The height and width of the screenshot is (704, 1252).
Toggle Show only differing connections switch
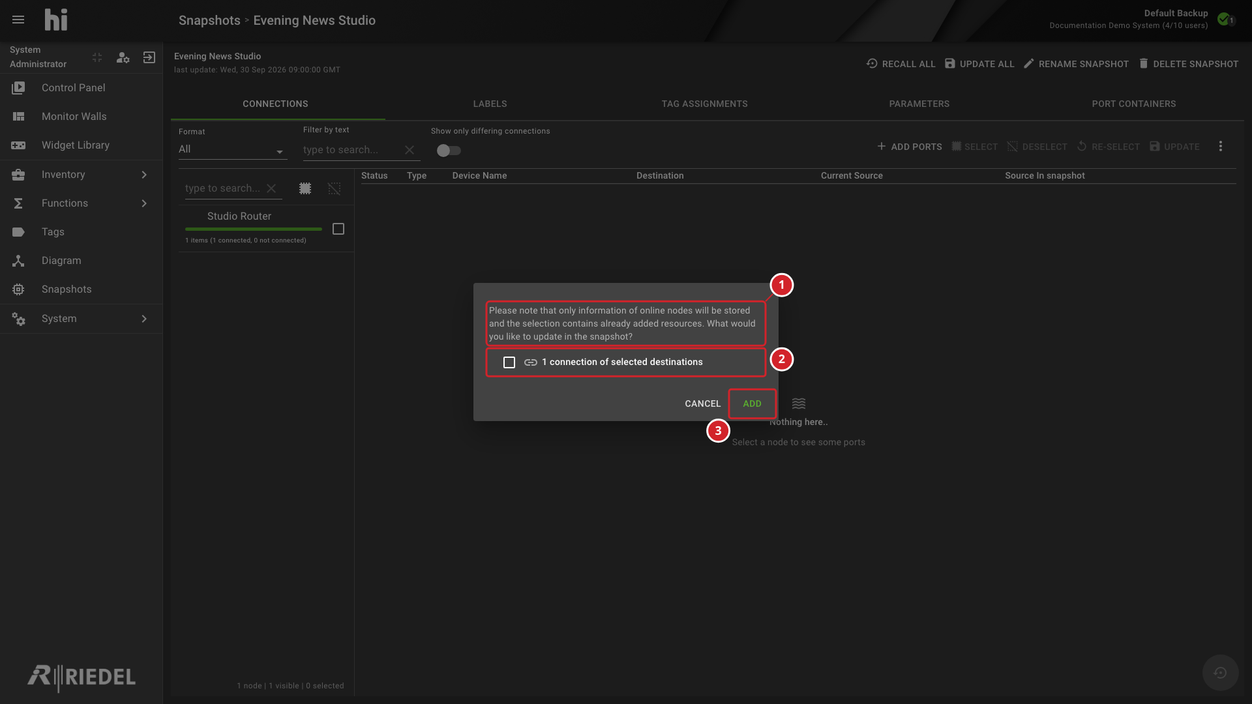(x=449, y=151)
